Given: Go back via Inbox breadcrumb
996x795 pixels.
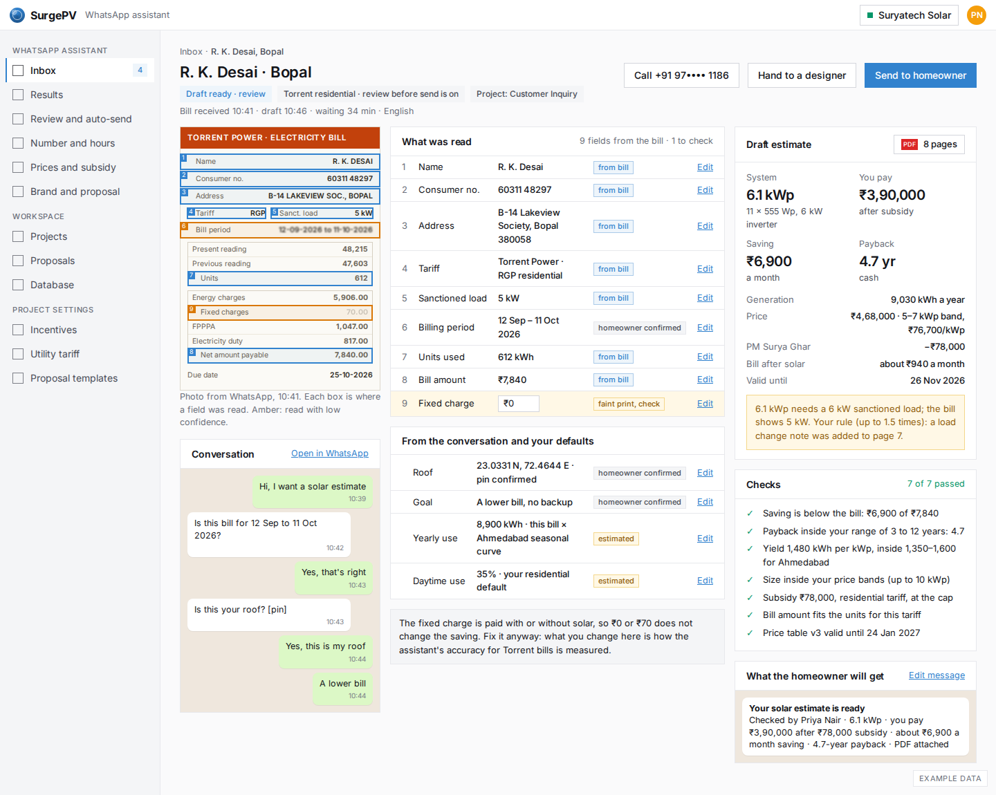Looking at the screenshot, I should click(x=191, y=52).
